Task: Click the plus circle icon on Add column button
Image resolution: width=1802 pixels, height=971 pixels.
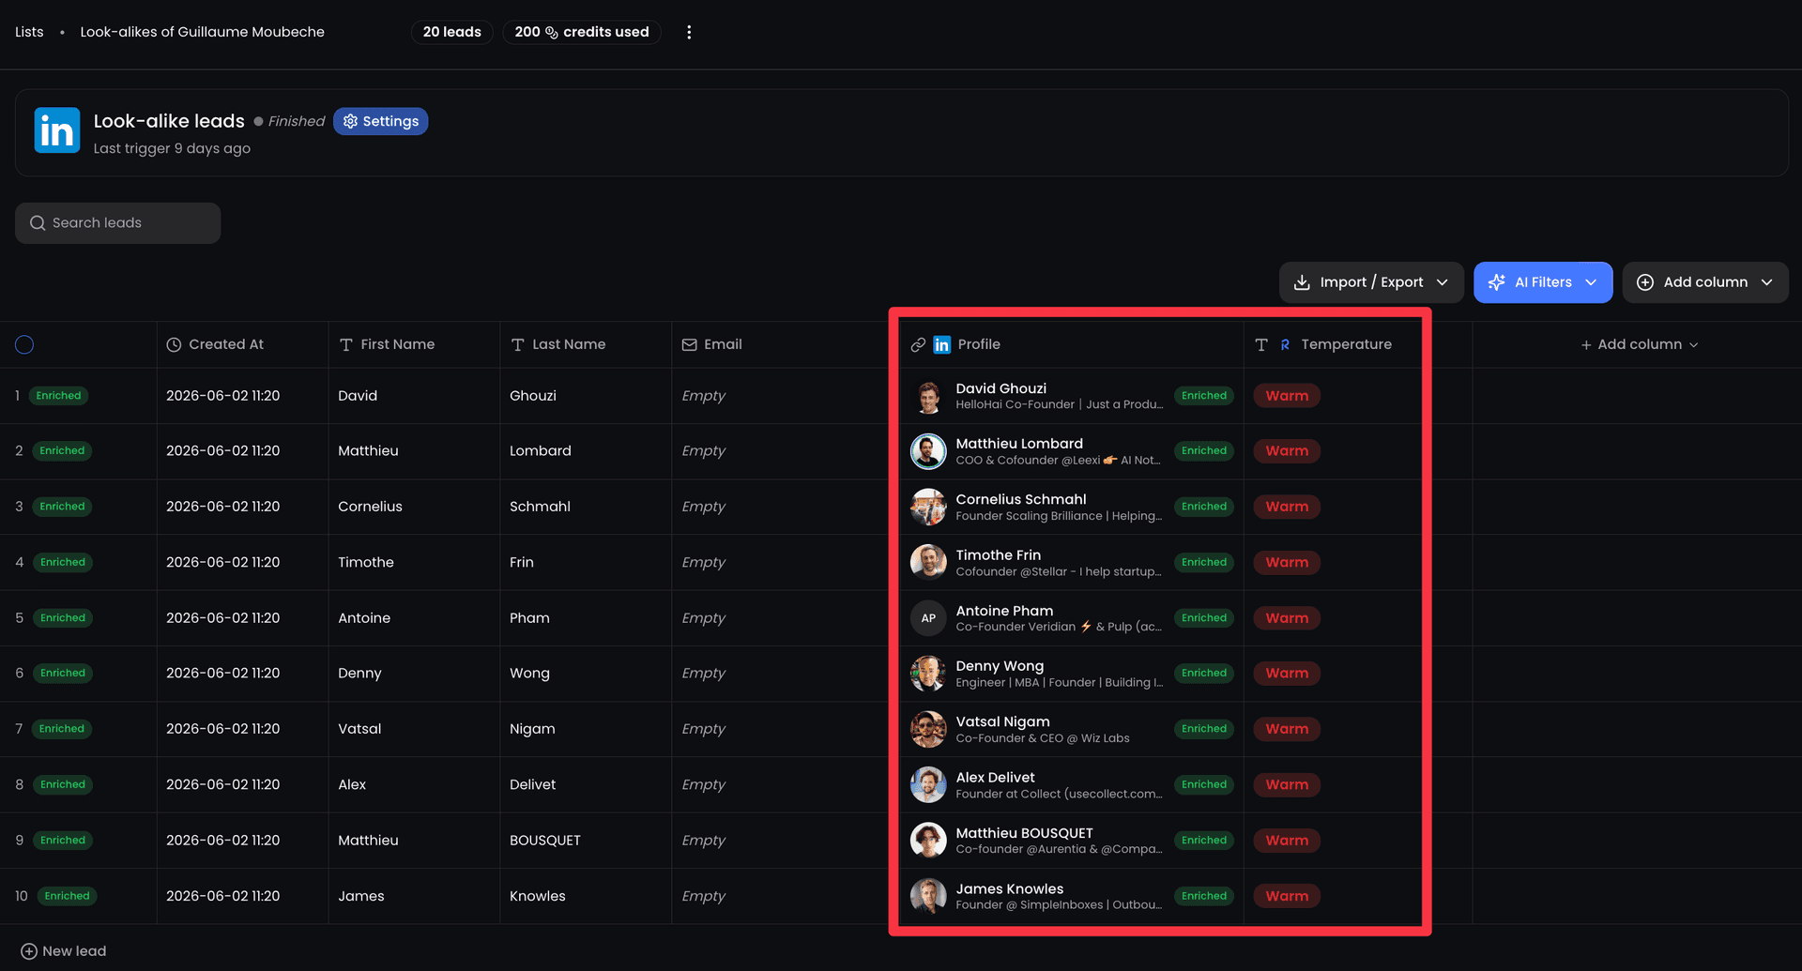Action: coord(1645,282)
